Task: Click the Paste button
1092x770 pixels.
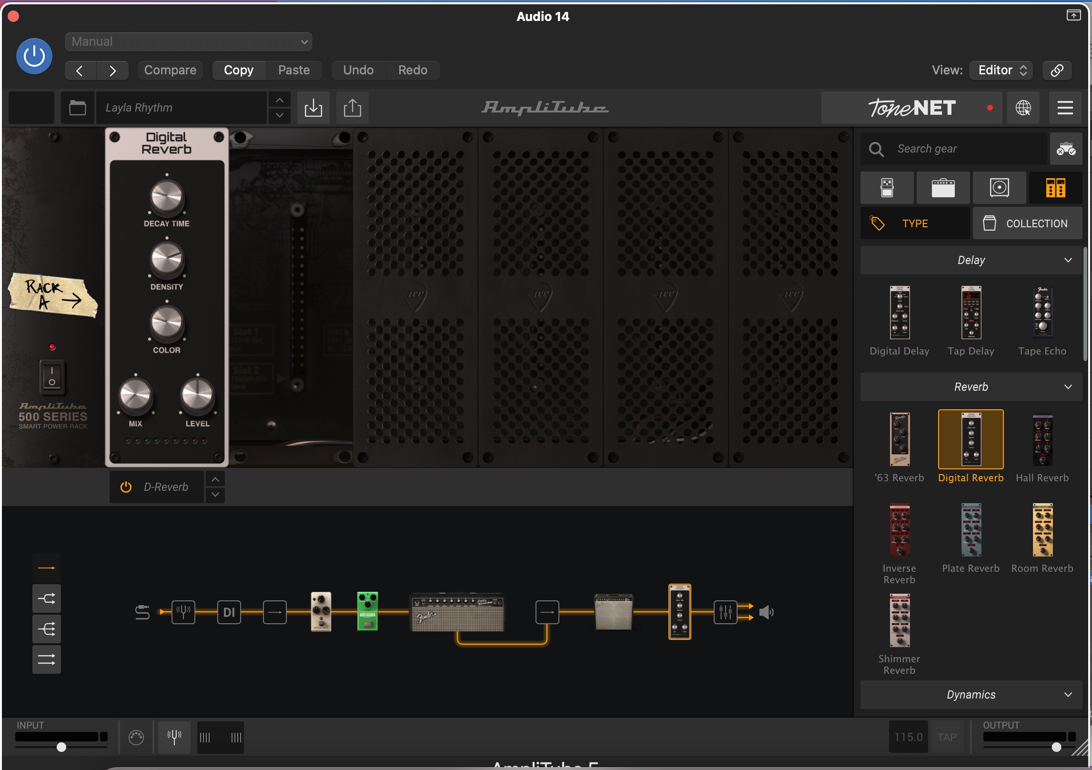Action: pos(294,70)
